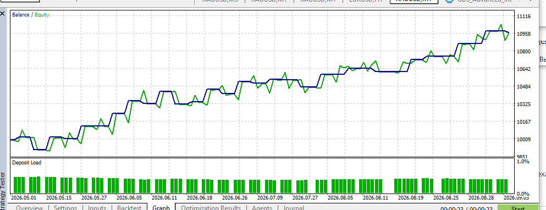Switch to the Settings tab
Viewport: 546px width, 210px height.
pos(65,208)
